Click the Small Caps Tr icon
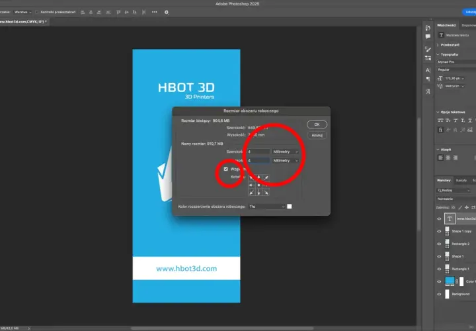Screen dimensions: 476x331 coord(448,120)
